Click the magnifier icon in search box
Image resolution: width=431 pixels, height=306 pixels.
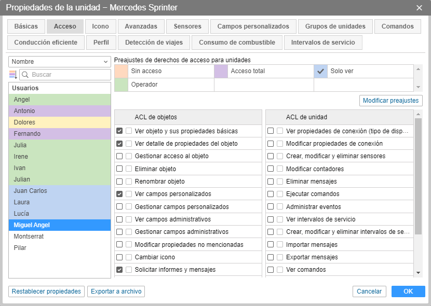click(26, 75)
